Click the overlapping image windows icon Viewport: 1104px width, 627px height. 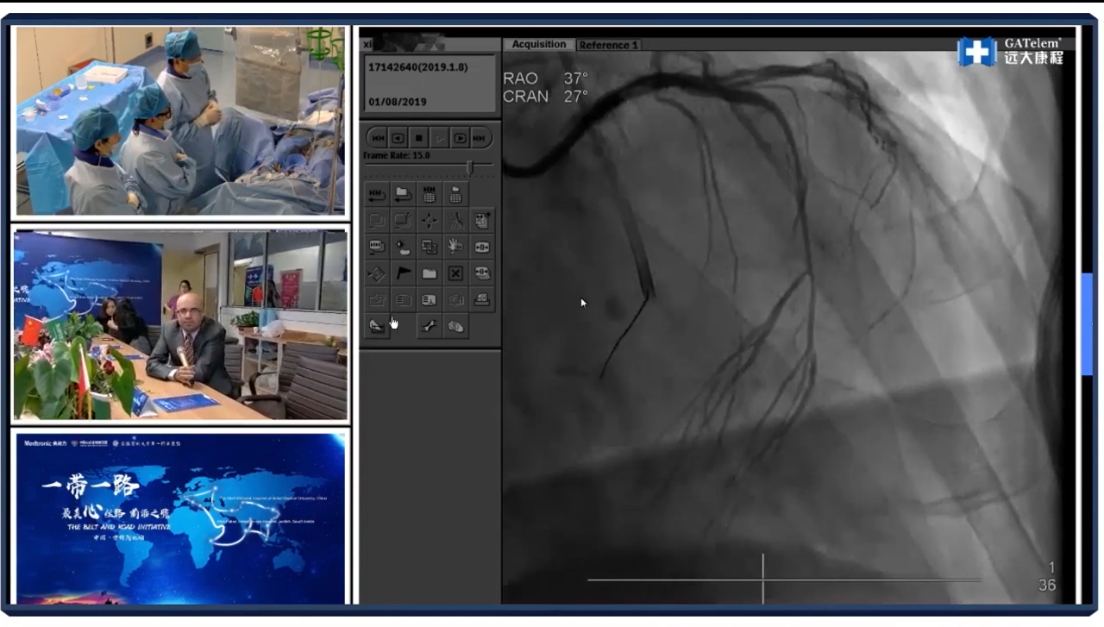[x=430, y=247]
